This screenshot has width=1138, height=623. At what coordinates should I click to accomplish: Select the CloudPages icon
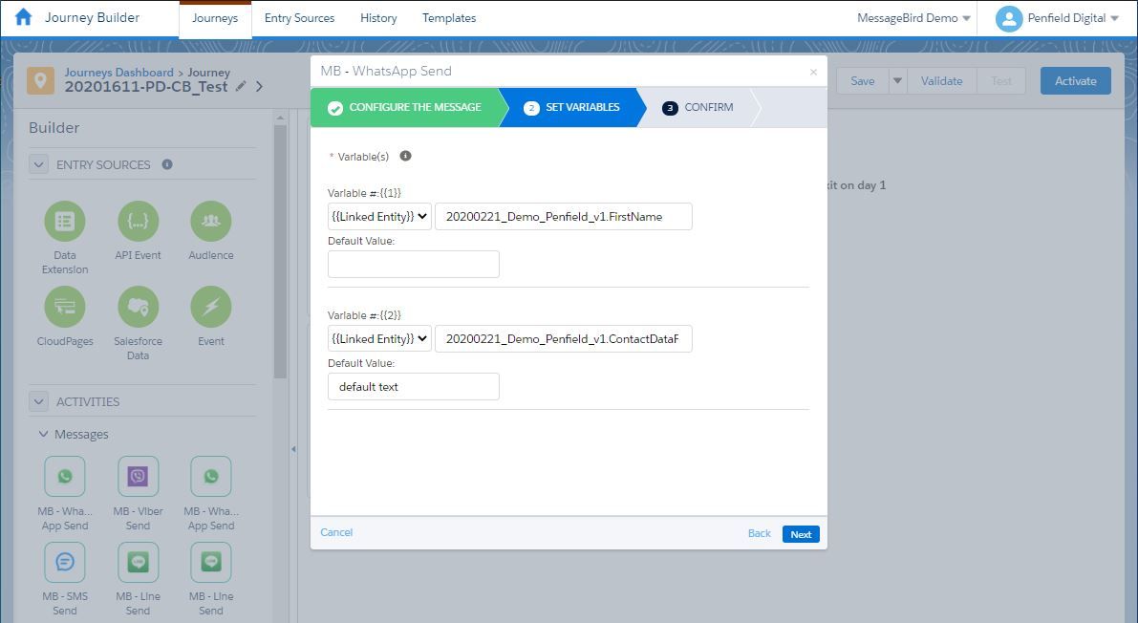[x=65, y=308]
